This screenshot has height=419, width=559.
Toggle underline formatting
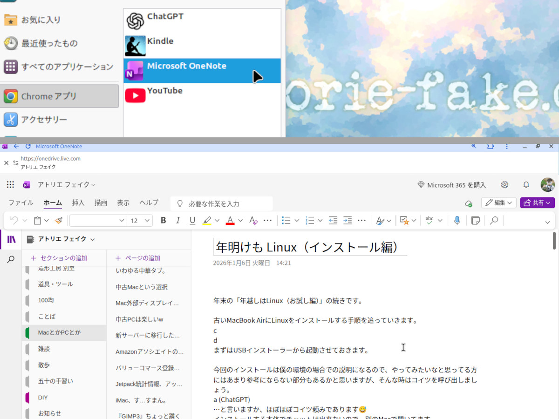(x=192, y=220)
